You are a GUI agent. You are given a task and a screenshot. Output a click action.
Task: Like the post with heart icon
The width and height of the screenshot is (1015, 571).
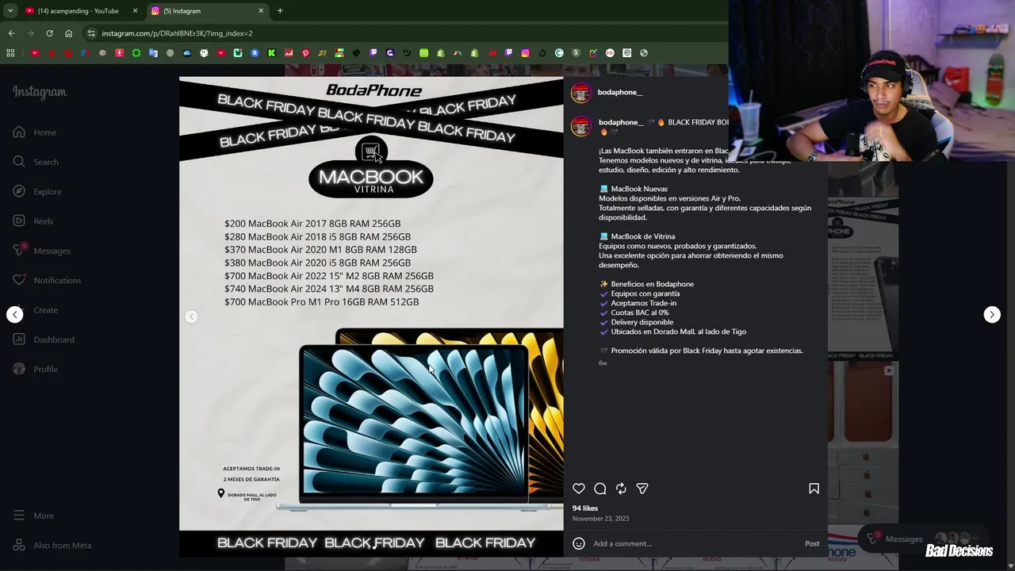pyautogui.click(x=579, y=489)
